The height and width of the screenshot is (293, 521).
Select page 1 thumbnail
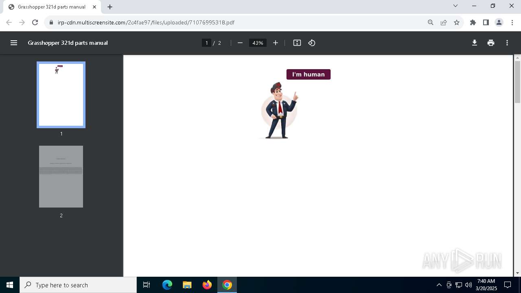coord(61,95)
